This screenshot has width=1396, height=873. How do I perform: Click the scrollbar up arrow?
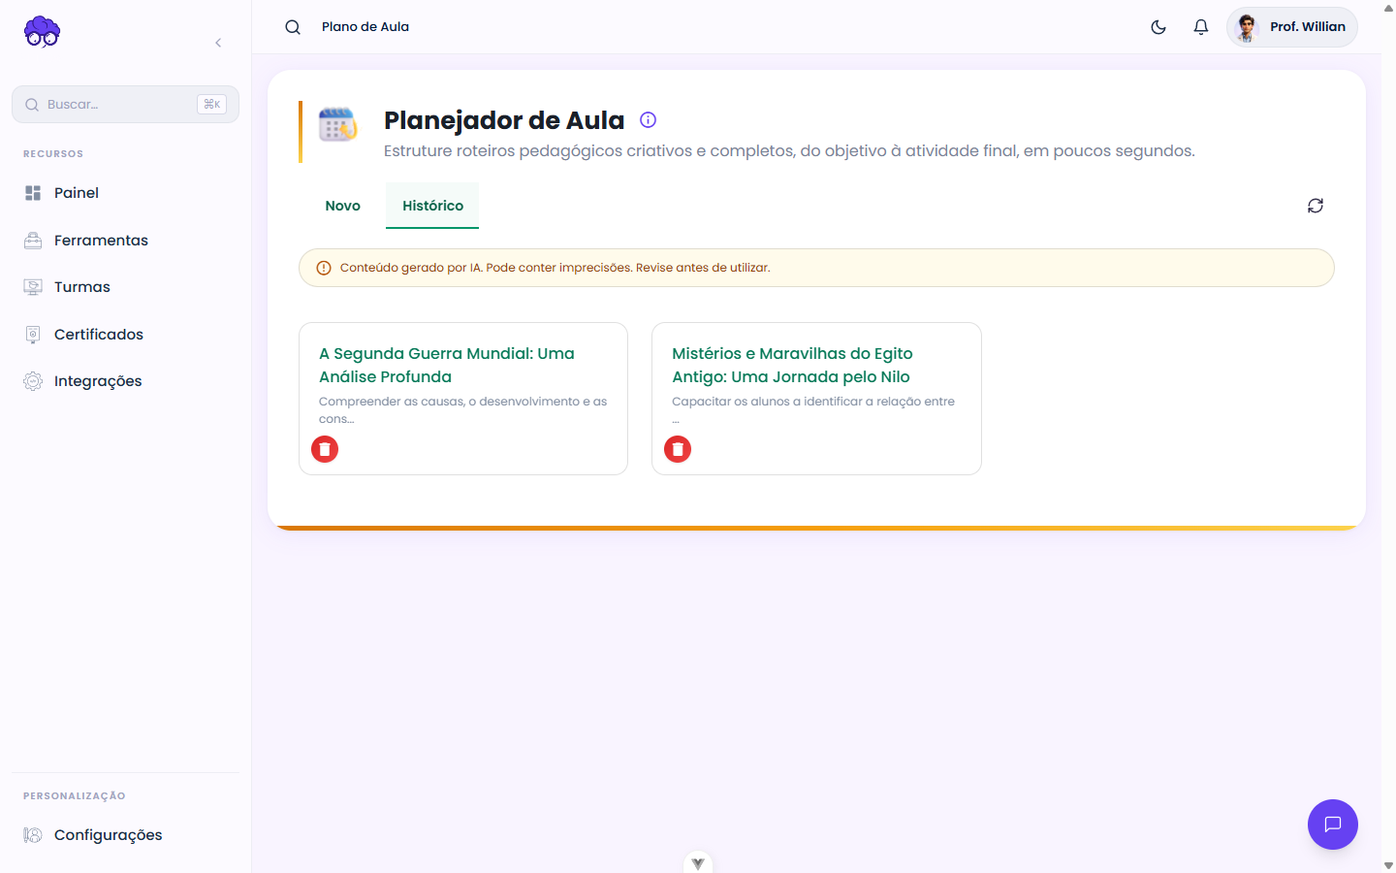click(1388, 8)
